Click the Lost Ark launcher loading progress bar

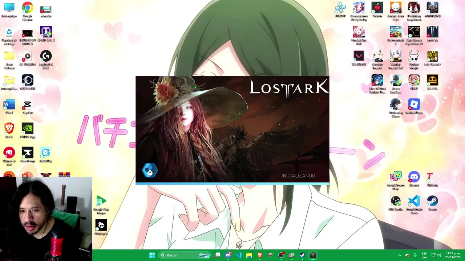click(232, 184)
